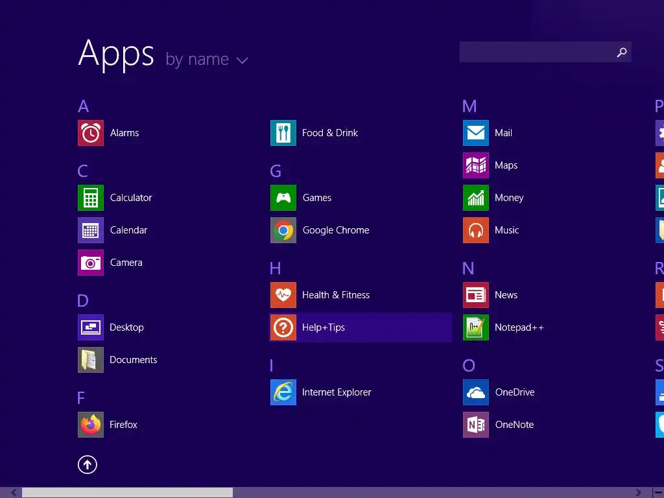Jump via the letter A group header

84,106
